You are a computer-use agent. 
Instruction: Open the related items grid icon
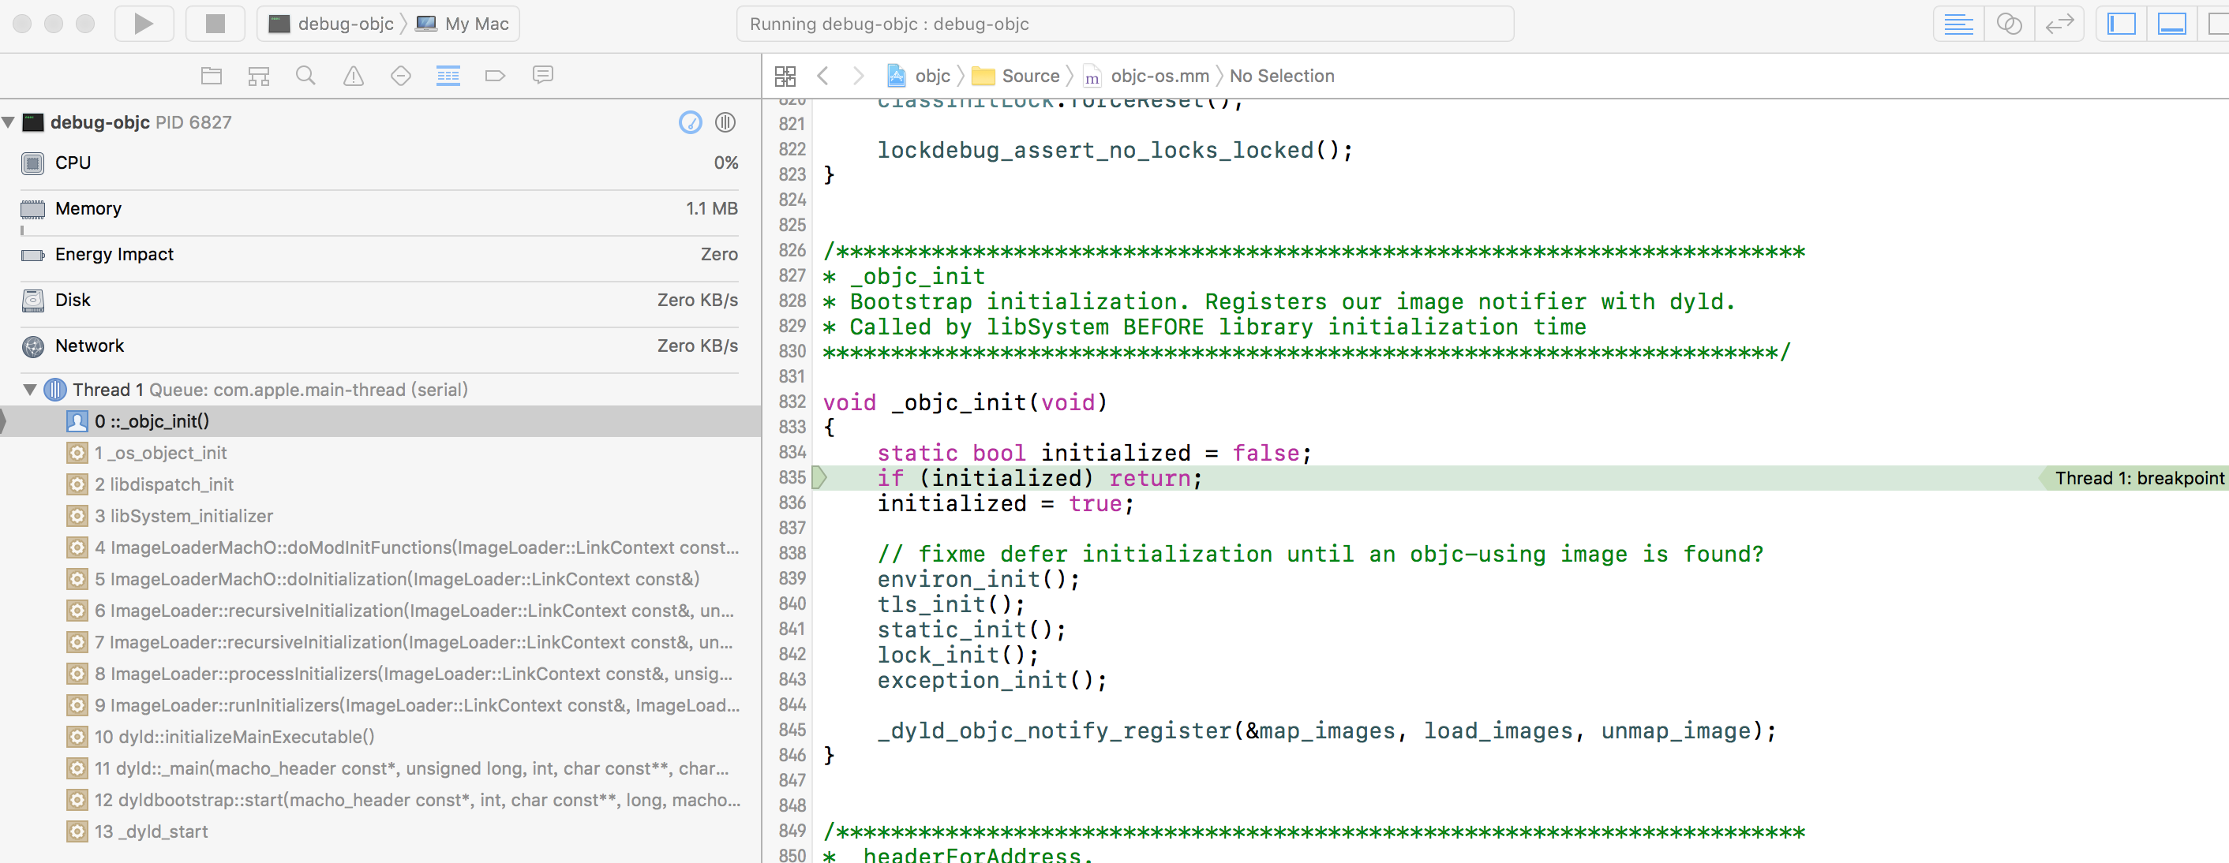[785, 76]
